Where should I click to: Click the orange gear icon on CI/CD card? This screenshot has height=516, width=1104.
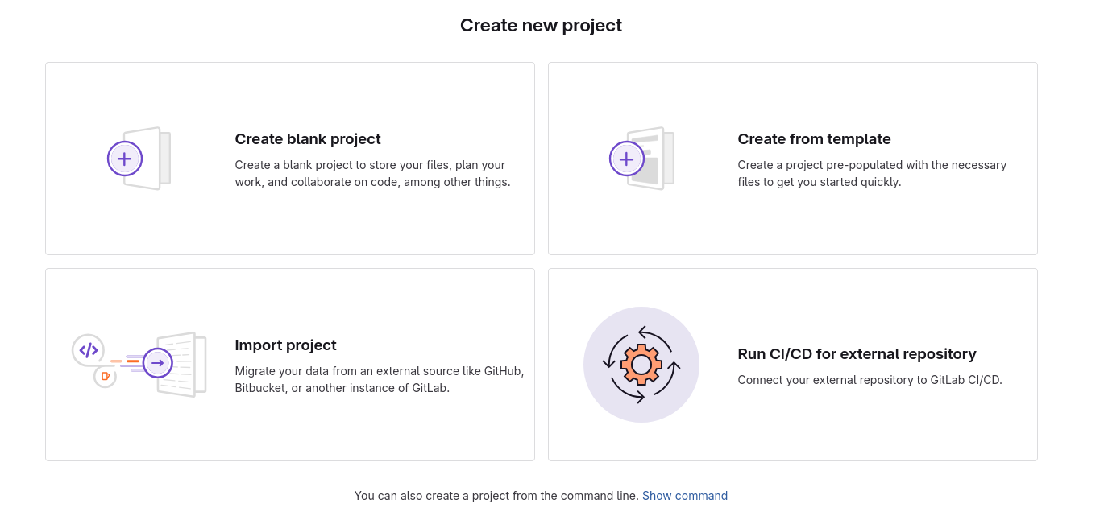[641, 364]
